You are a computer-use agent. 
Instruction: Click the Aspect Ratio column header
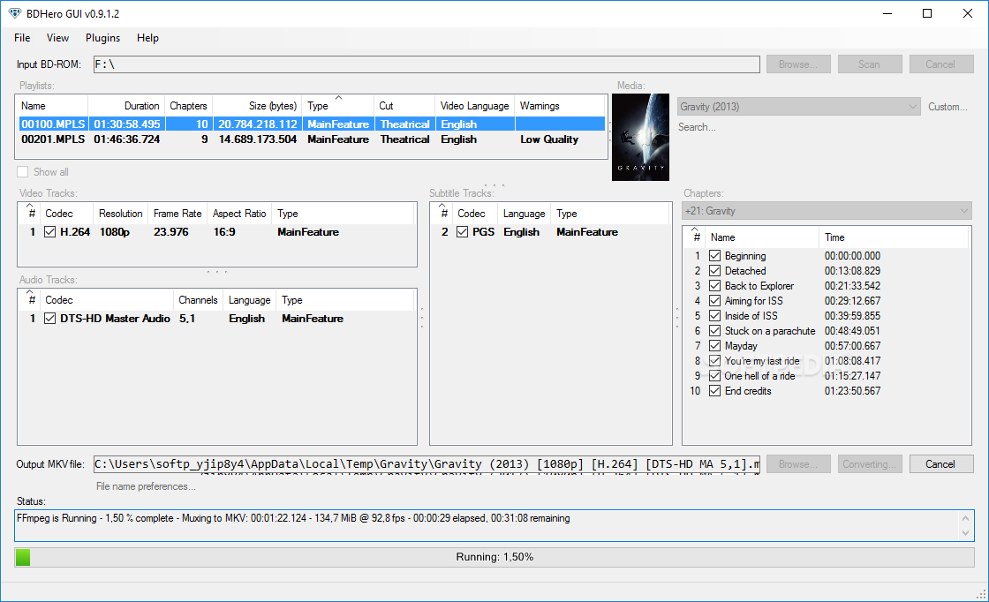click(x=239, y=214)
